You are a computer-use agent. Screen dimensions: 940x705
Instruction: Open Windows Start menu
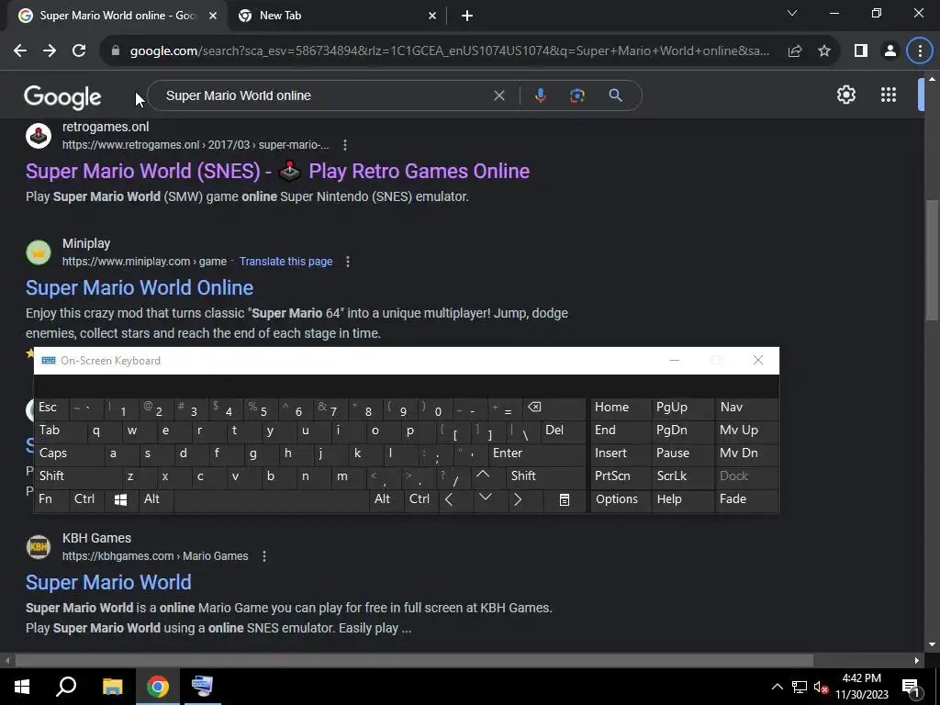[22, 687]
